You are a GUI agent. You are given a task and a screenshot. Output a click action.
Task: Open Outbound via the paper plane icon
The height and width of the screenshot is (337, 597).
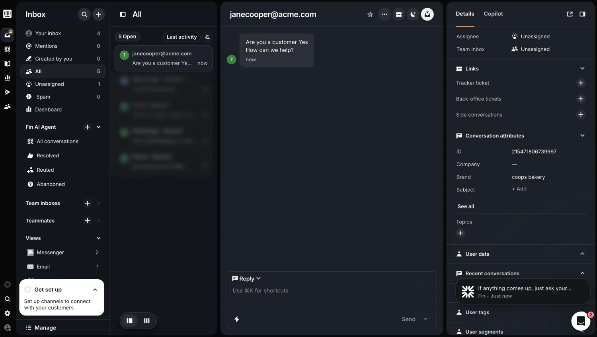pyautogui.click(x=7, y=92)
